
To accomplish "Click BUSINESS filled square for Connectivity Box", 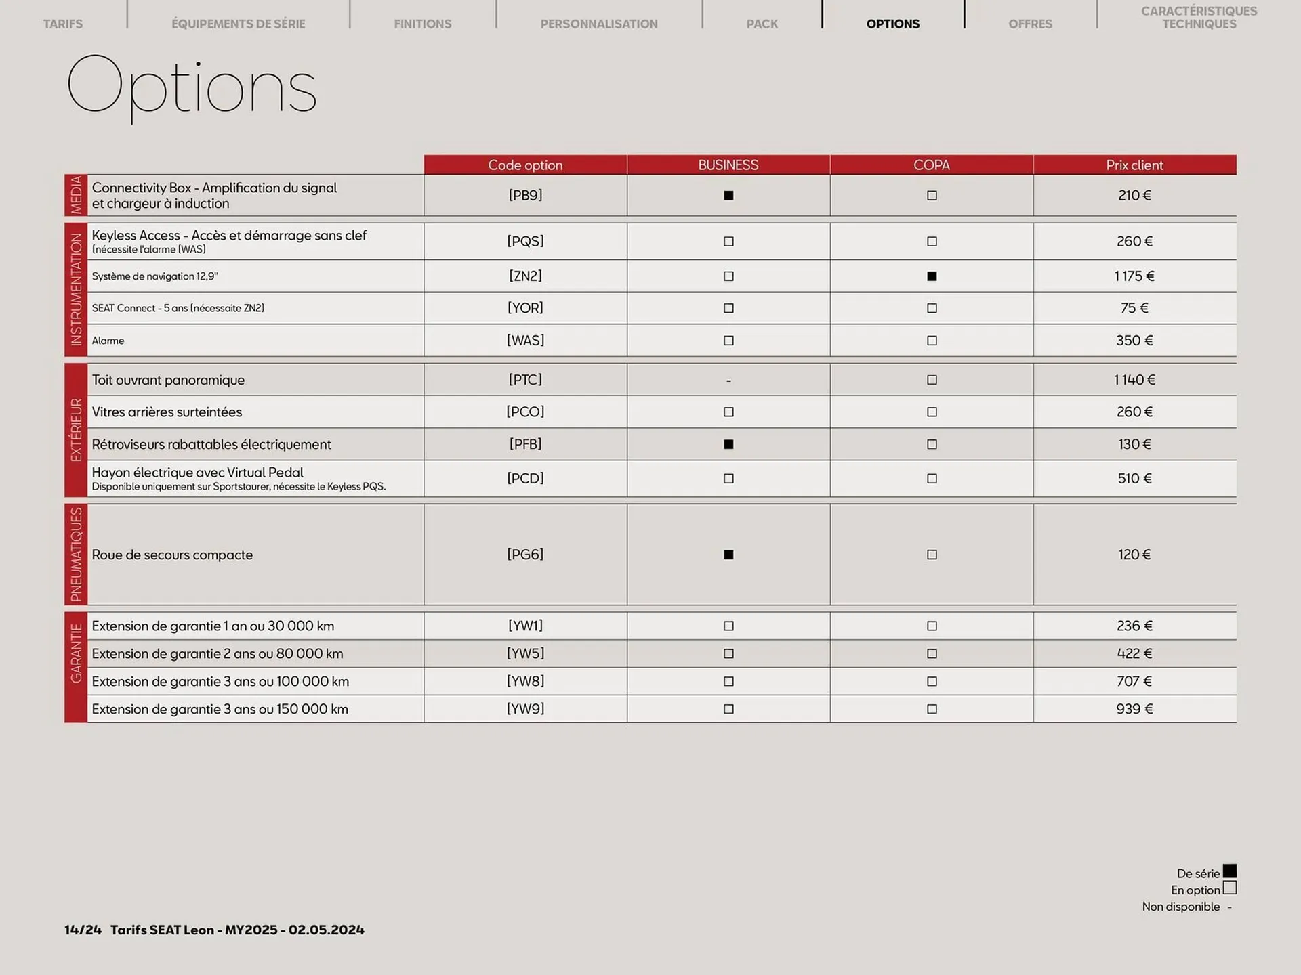I will click(728, 196).
